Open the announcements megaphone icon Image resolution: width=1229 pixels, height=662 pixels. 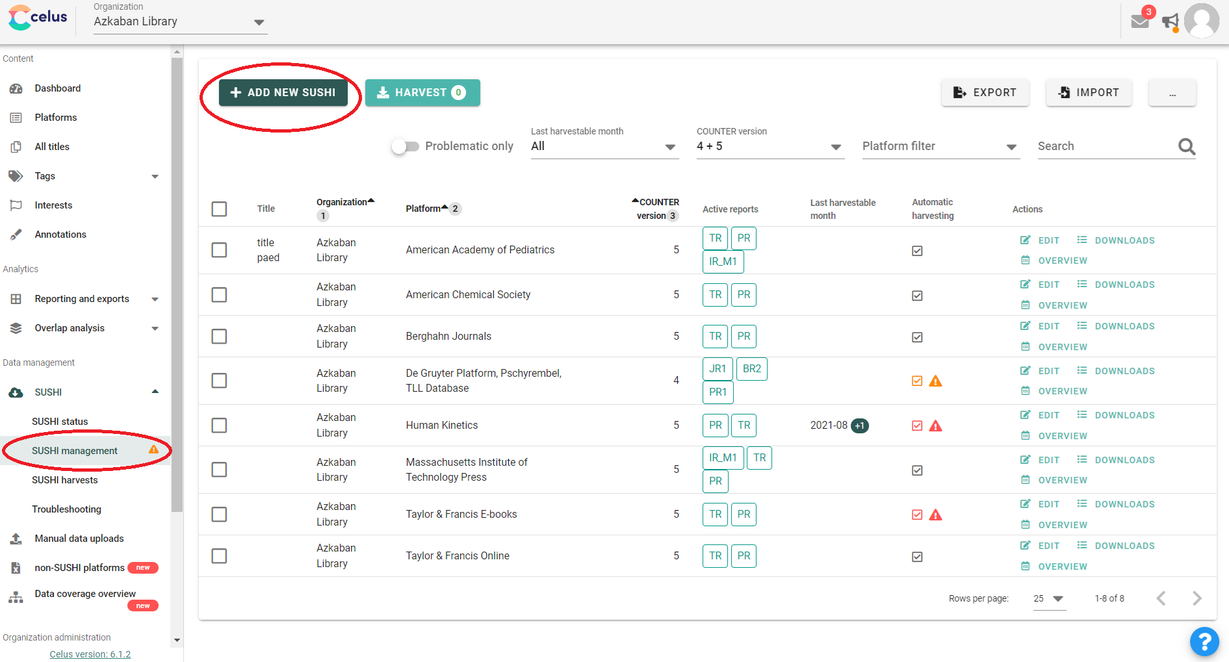[1170, 21]
